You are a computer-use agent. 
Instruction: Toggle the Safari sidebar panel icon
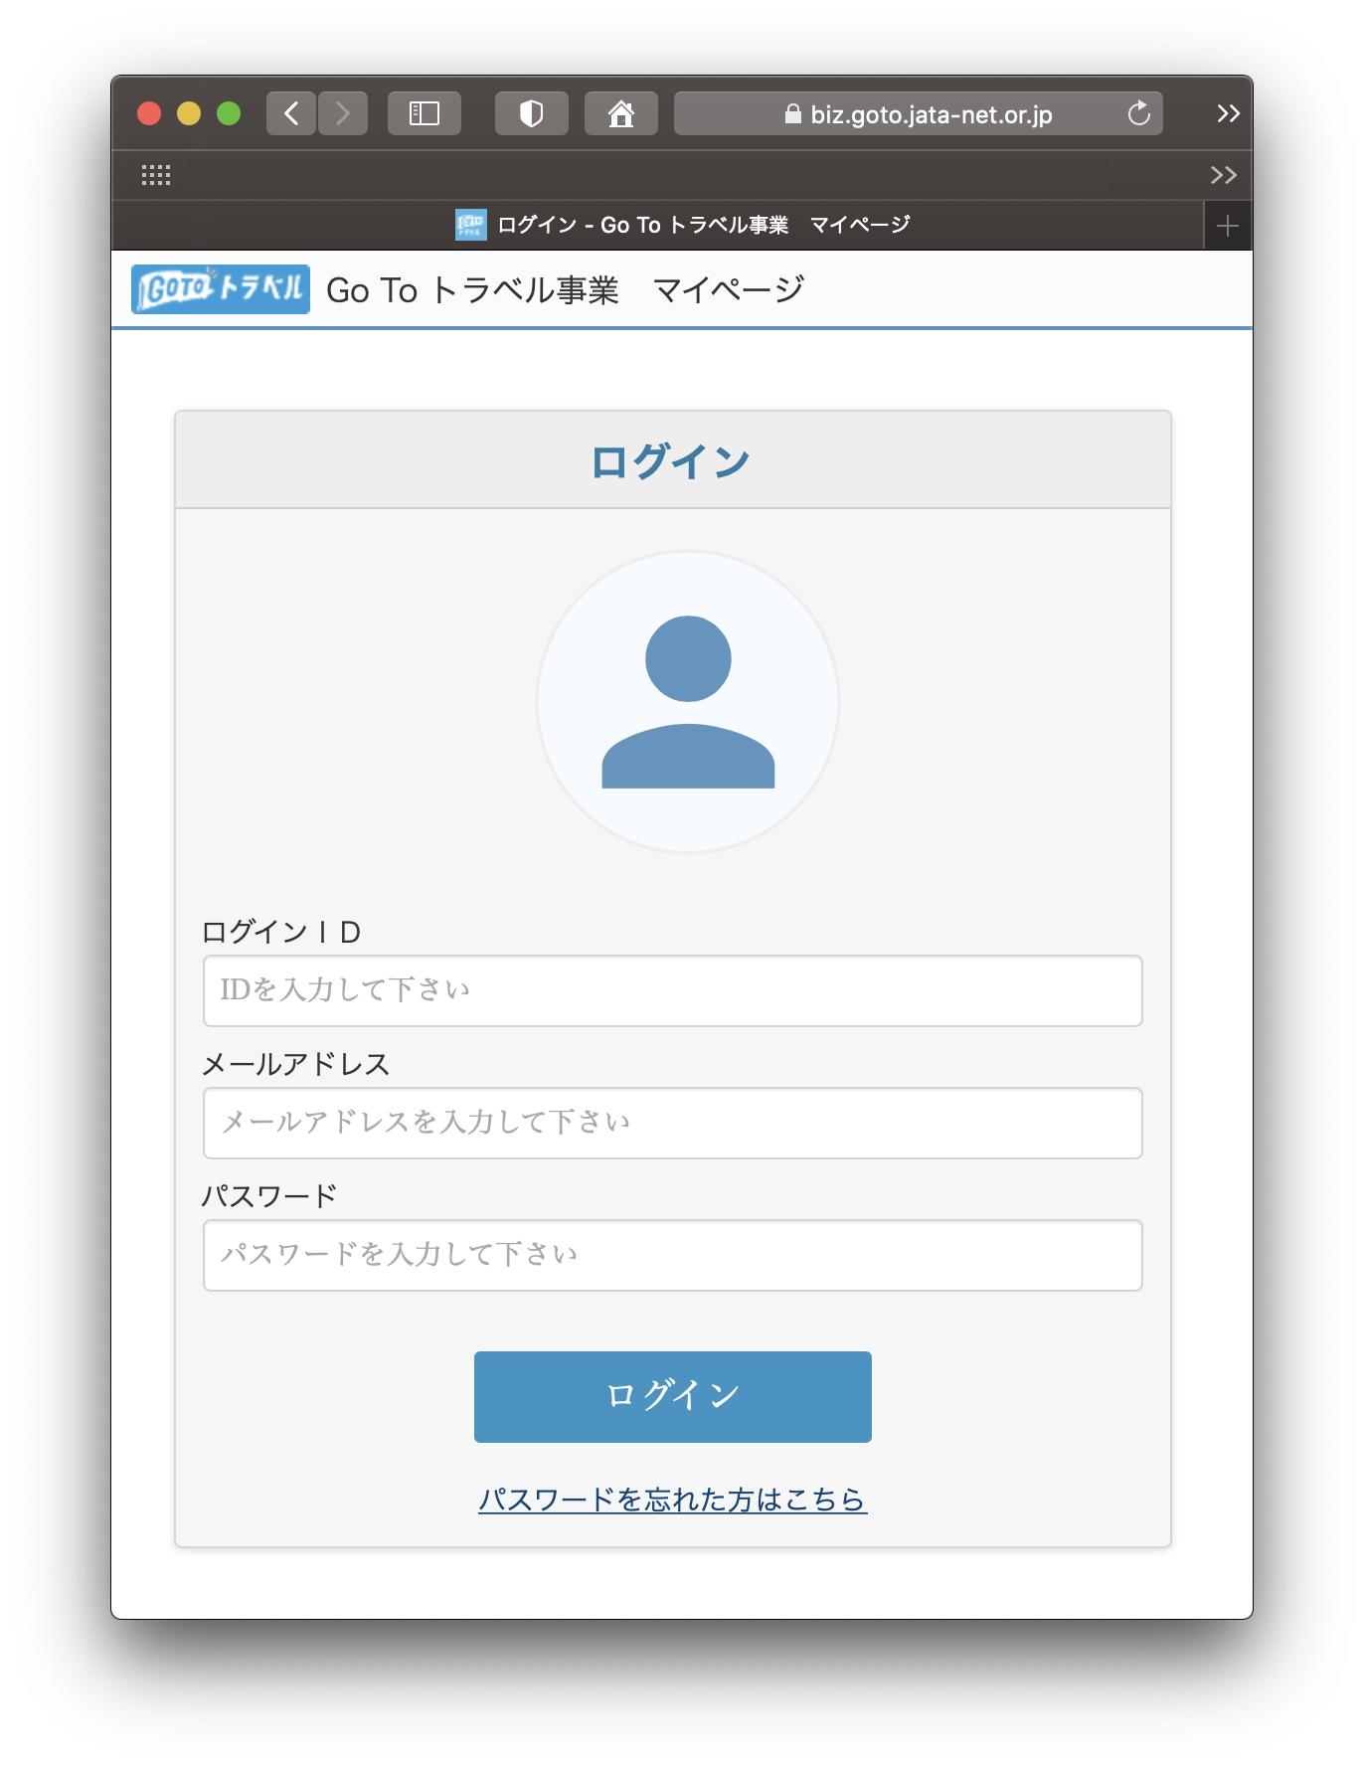[425, 113]
